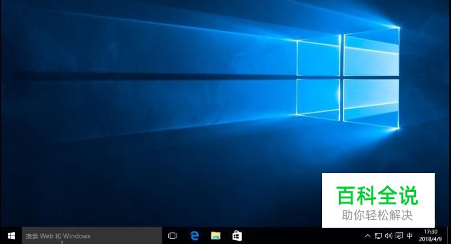
Task: Click the Search Web and Windows box
Action: pyautogui.click(x=92, y=236)
